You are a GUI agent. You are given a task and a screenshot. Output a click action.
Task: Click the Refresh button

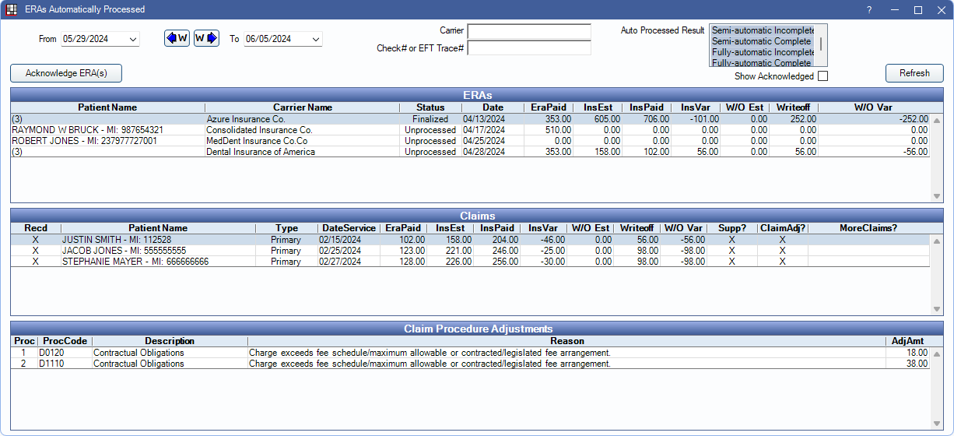click(914, 73)
